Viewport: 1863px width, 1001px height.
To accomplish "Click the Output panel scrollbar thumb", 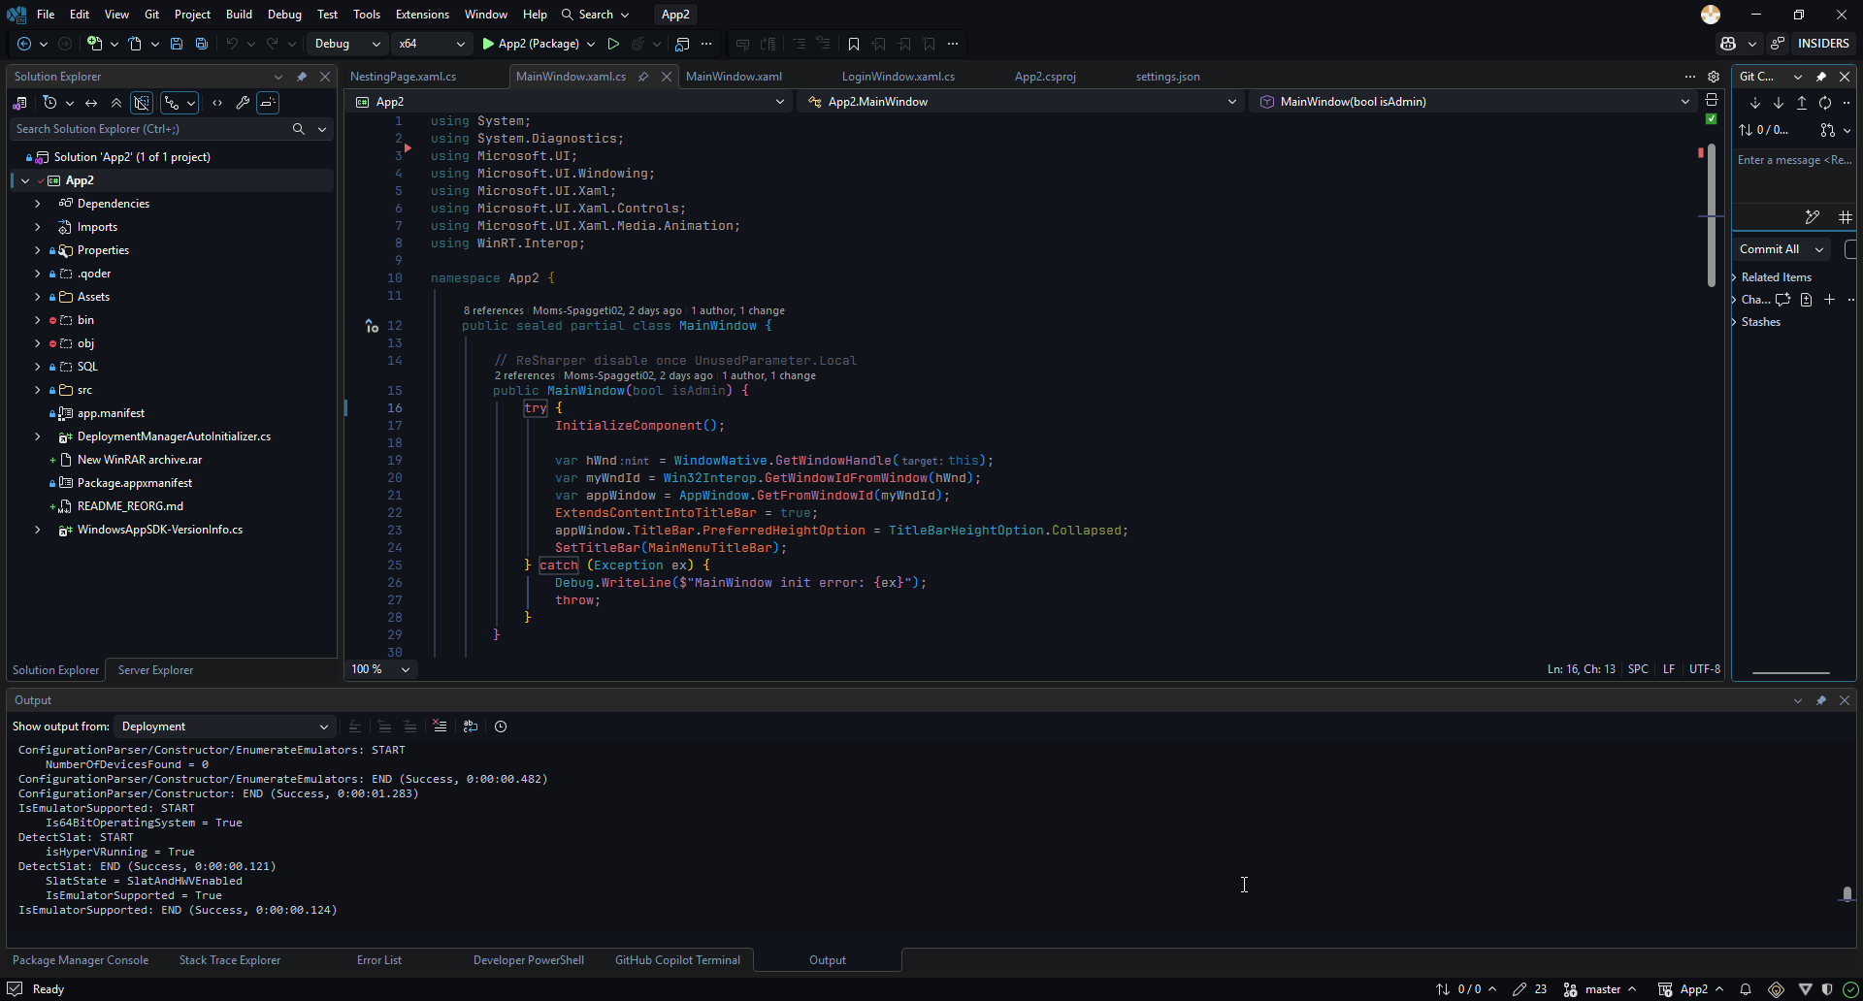I will tap(1847, 894).
